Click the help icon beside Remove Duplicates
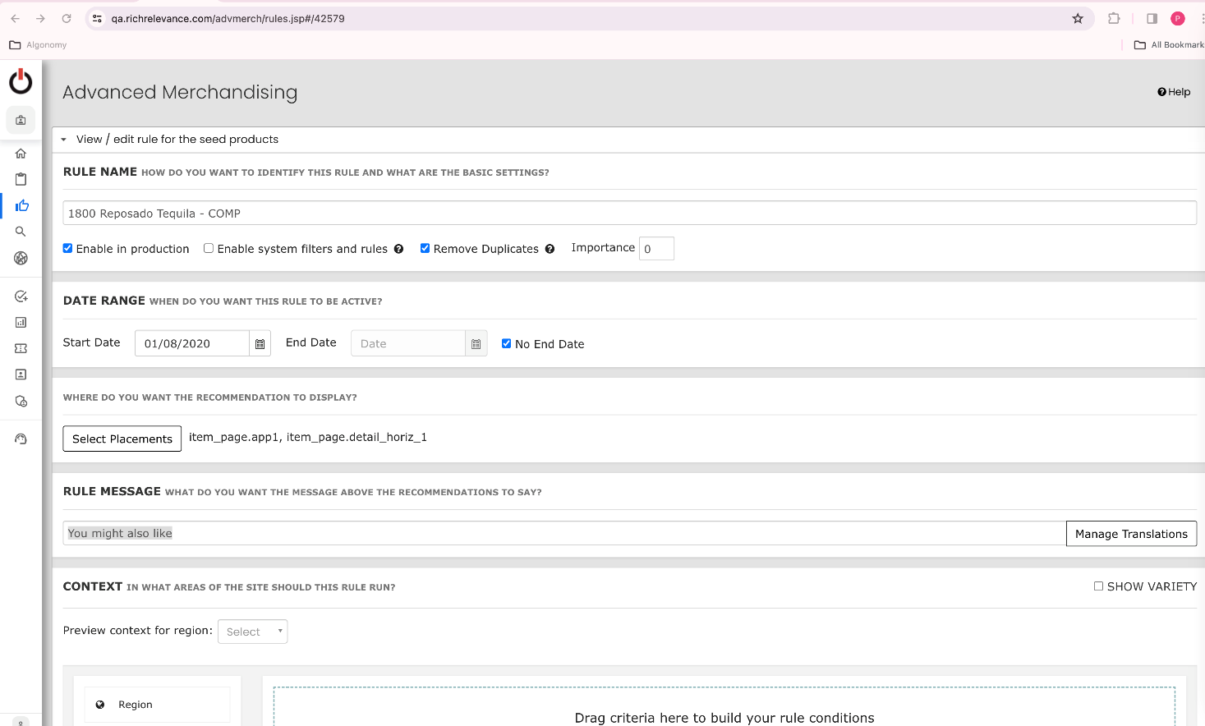The width and height of the screenshot is (1205, 726). (x=550, y=249)
